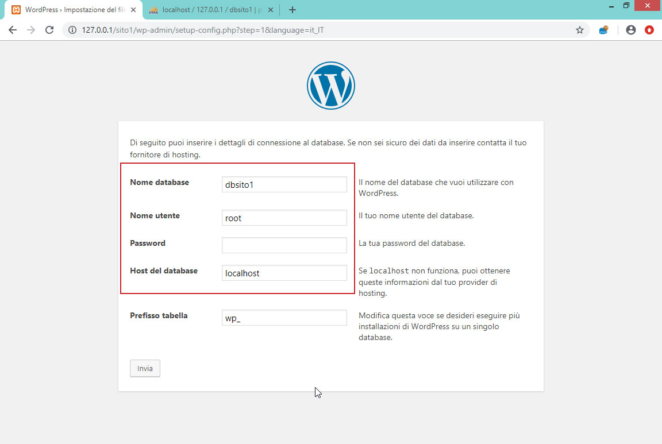Restore down the browser window

(626, 6)
